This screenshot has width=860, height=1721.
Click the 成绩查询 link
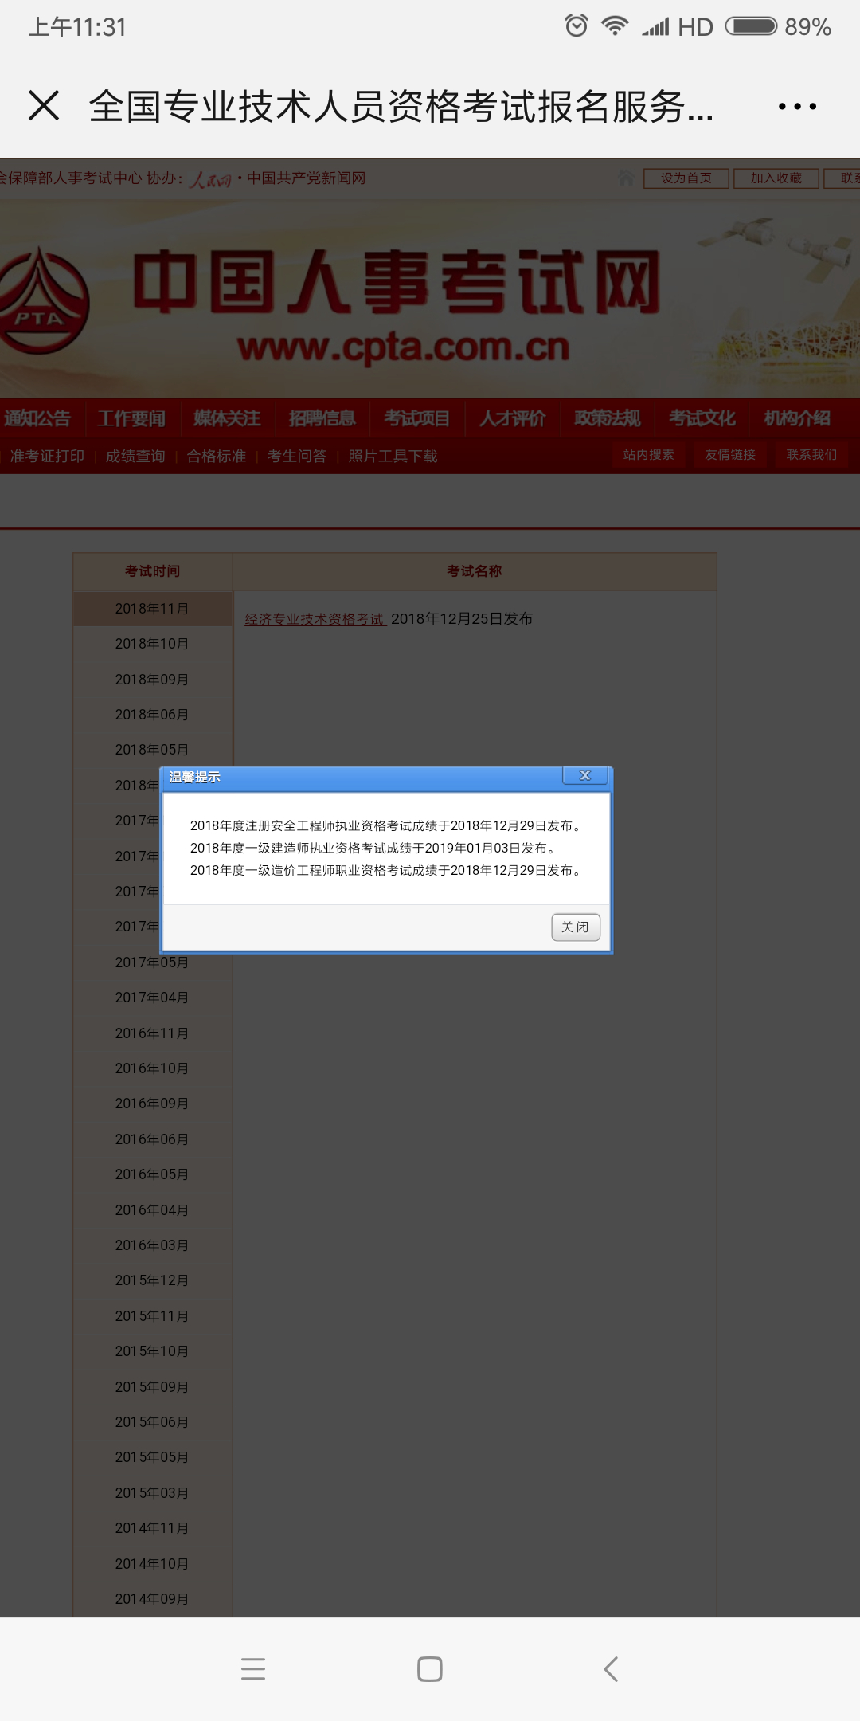(135, 456)
